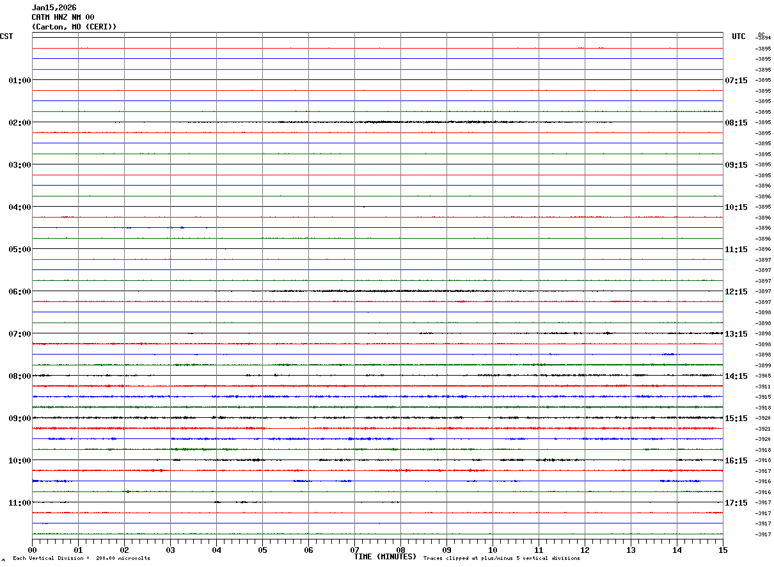Select minute 05 on the time axis
Image resolution: width=774 pixels, height=567 pixels.
[262, 550]
